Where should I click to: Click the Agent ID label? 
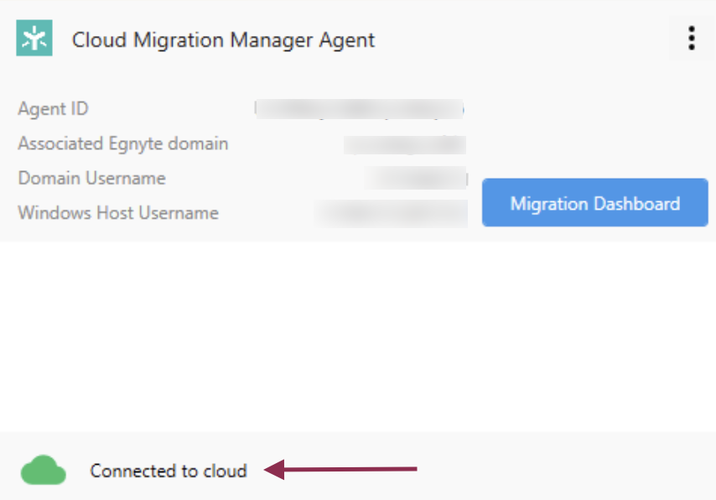[53, 109]
